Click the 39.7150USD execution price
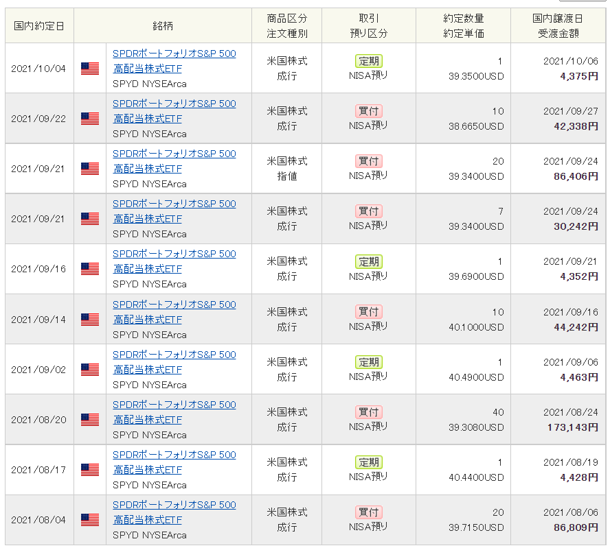 pyautogui.click(x=476, y=528)
